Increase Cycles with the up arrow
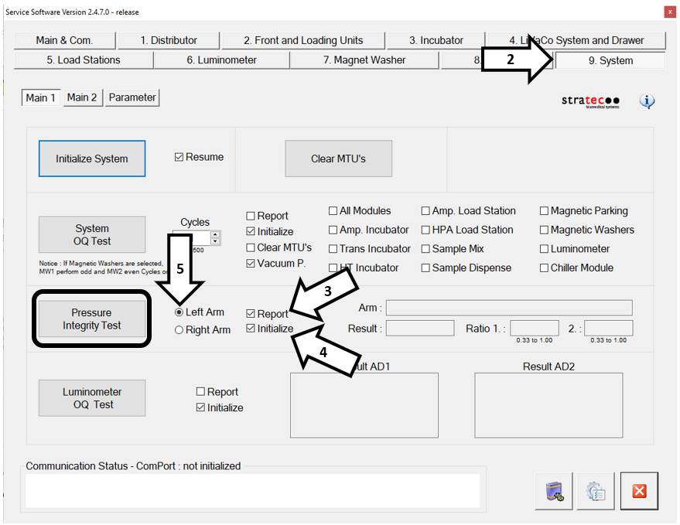Viewport: 680px width, 525px height. pos(216,234)
